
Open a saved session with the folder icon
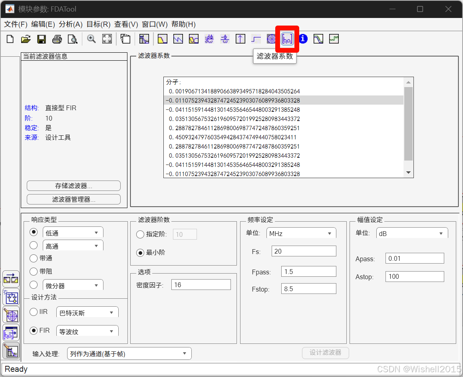click(x=26, y=39)
